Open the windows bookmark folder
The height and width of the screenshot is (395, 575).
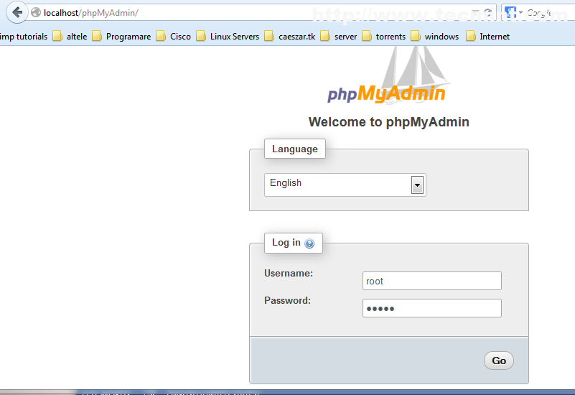point(434,37)
